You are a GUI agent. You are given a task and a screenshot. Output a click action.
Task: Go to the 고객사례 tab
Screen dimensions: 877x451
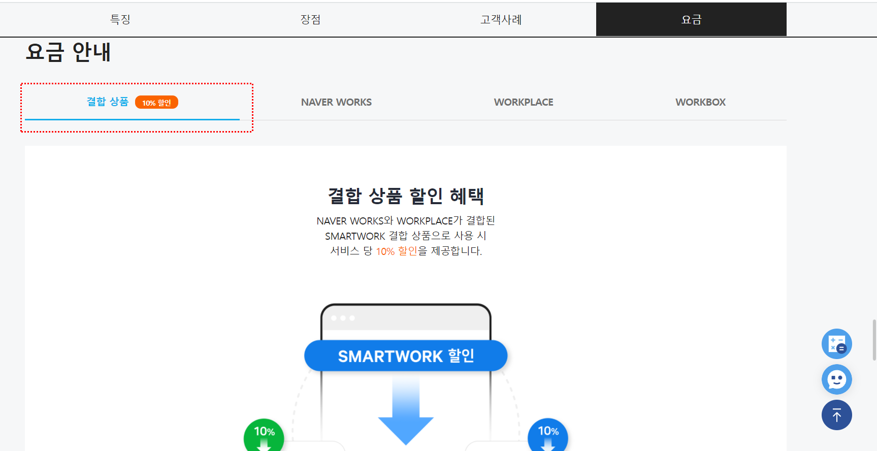click(501, 19)
